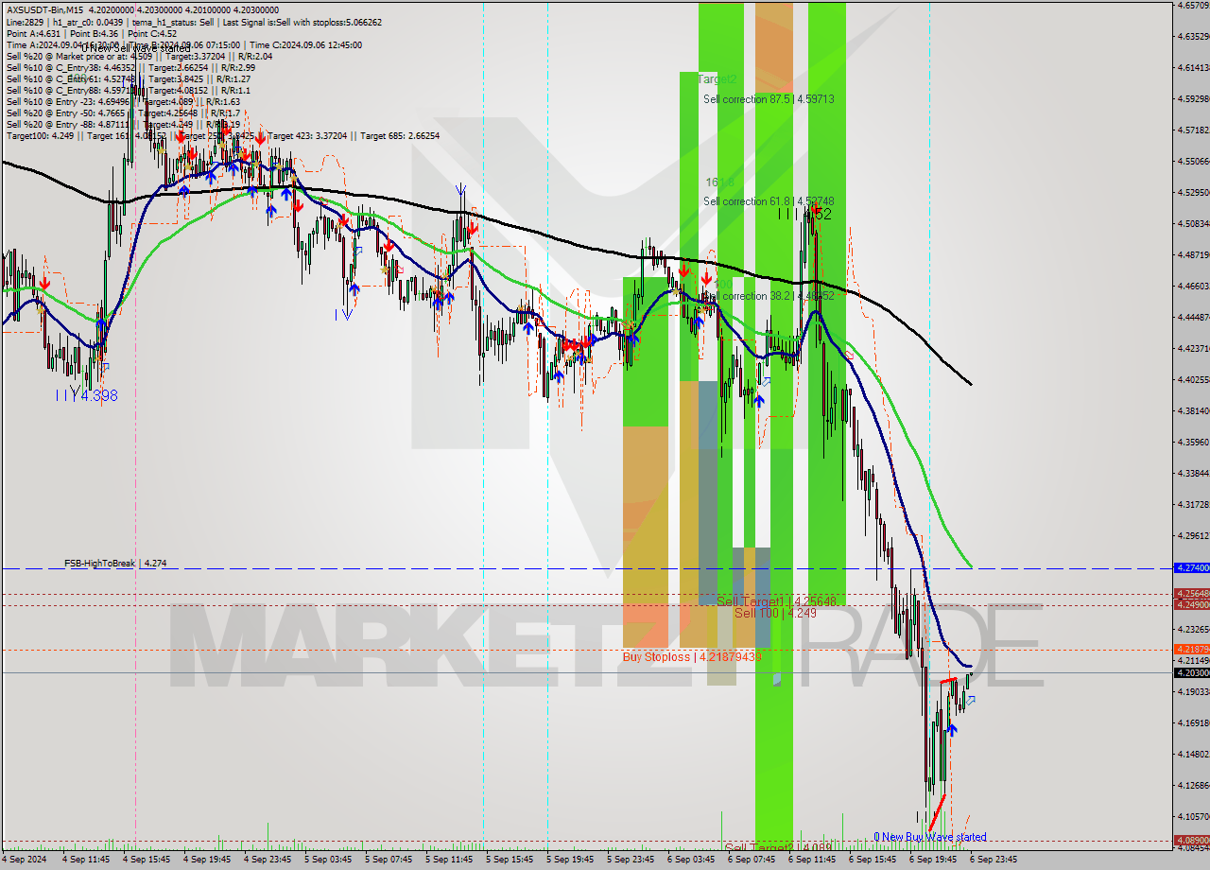Click the 4.55060 price axis label
This screenshot has width=1210, height=870.
point(1193,161)
